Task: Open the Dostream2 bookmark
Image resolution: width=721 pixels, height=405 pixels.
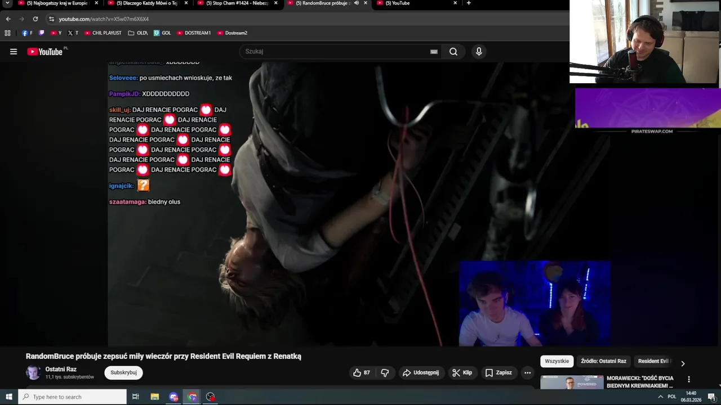Action: click(232, 33)
